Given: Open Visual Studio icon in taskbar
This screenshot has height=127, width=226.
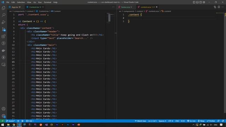Looking at the screenshot, I should click(x=46, y=125).
